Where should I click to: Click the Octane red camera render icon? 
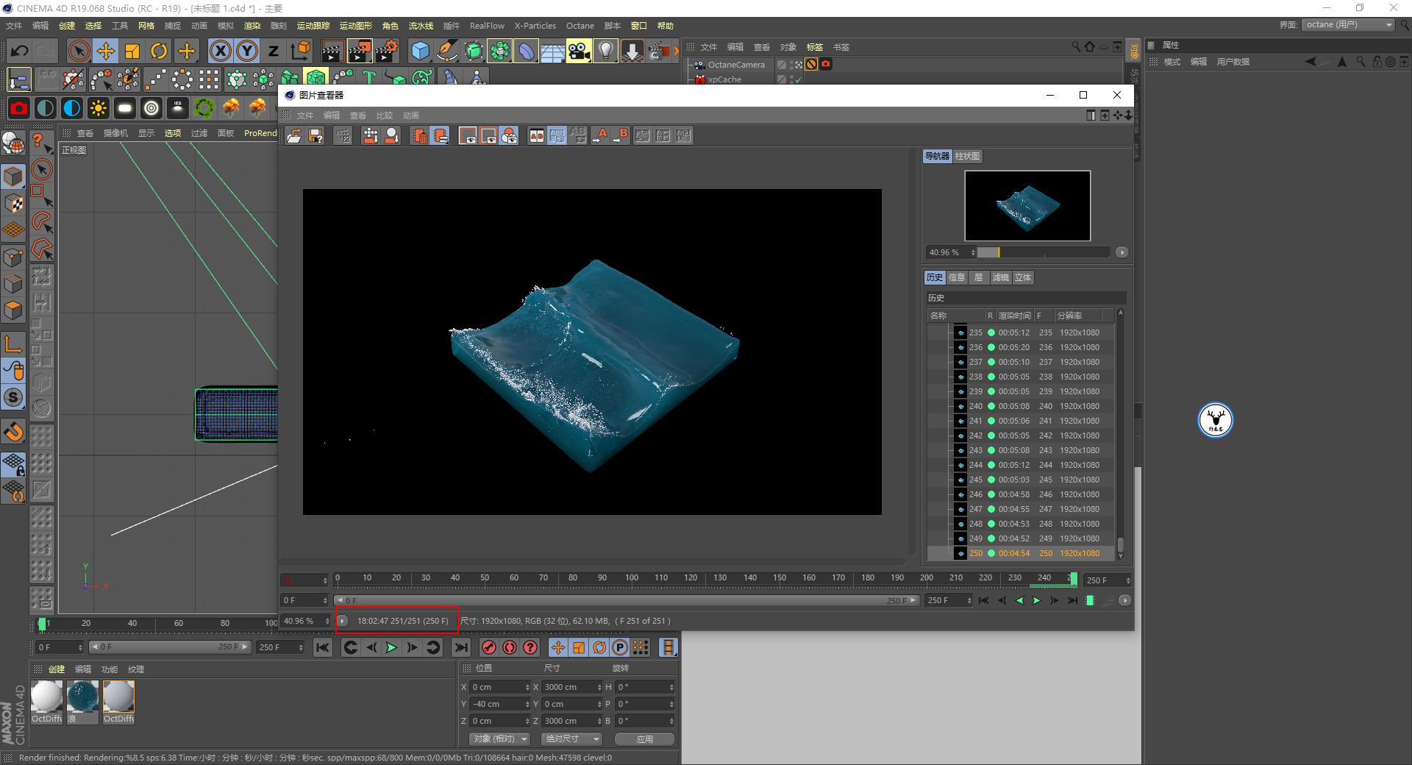tap(19, 109)
